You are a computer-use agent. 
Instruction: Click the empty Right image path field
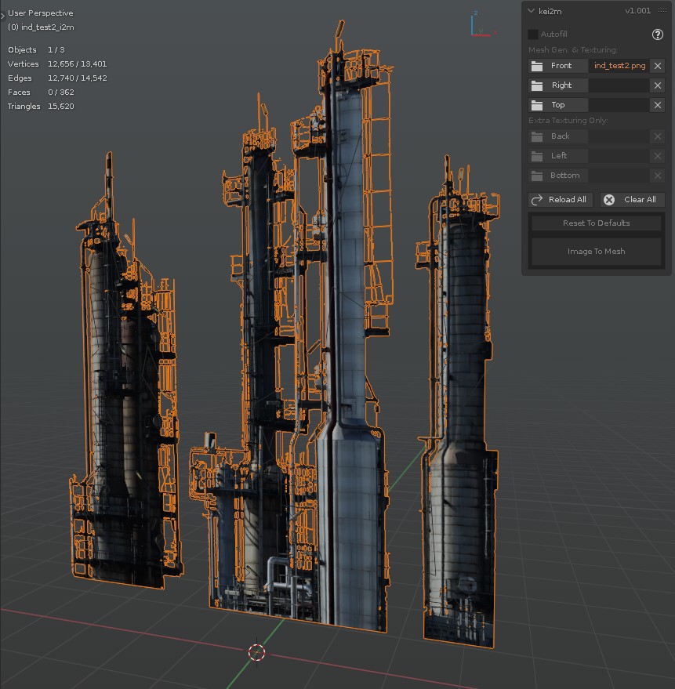pos(619,85)
